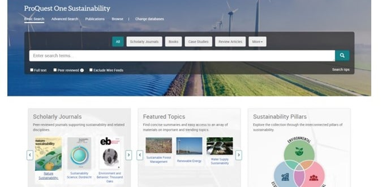
Task: Click the blue Economic pillar circle
Action: pos(285,176)
